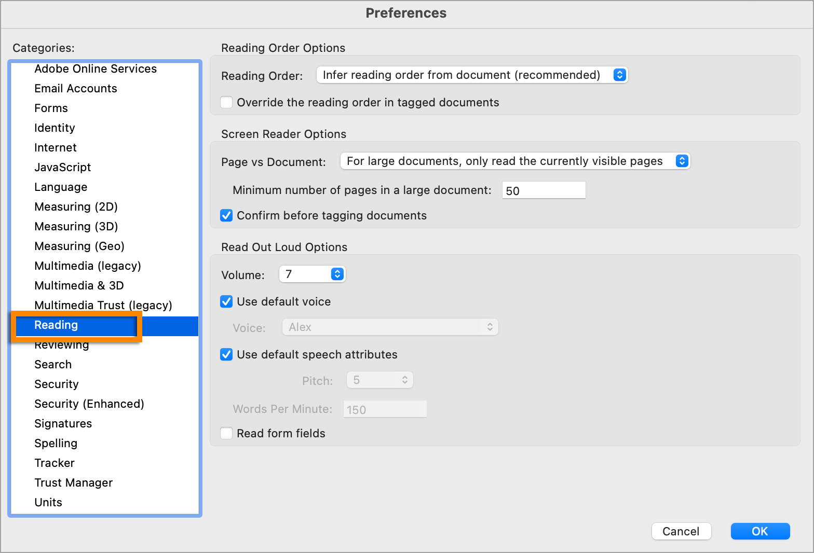
Task: Open the Reading Order dropdown
Action: 471,75
